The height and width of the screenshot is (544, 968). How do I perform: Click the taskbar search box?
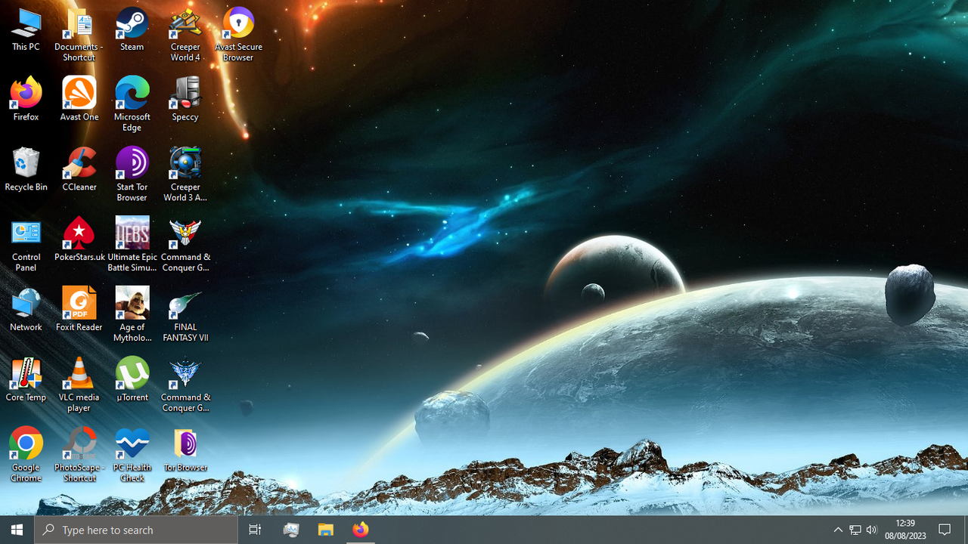click(x=136, y=530)
